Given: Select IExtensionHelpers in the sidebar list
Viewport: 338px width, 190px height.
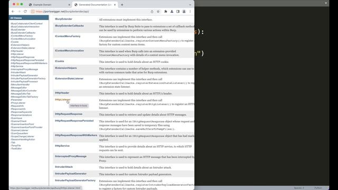Looking at the screenshot, I should coord(20,45).
